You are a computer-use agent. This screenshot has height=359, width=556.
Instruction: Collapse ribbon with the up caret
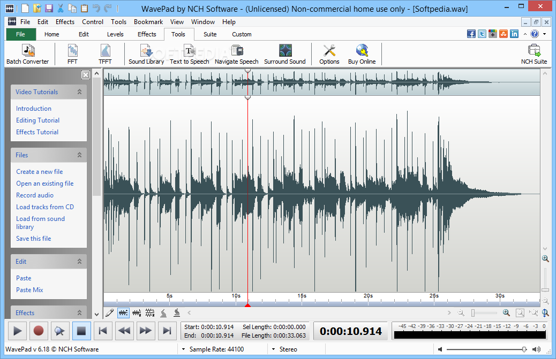tap(525, 34)
